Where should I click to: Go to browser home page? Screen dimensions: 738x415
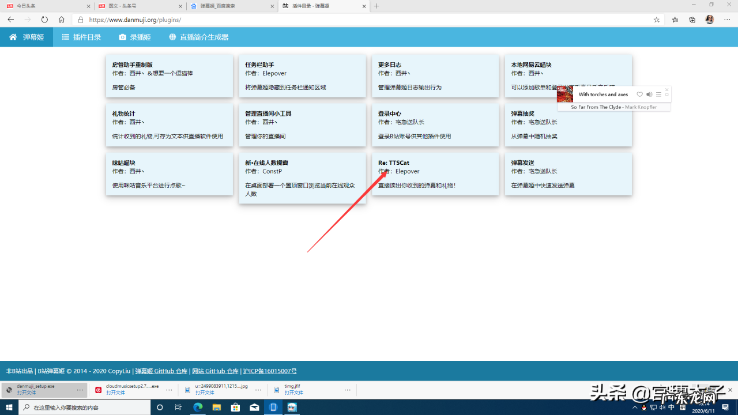[x=61, y=20]
